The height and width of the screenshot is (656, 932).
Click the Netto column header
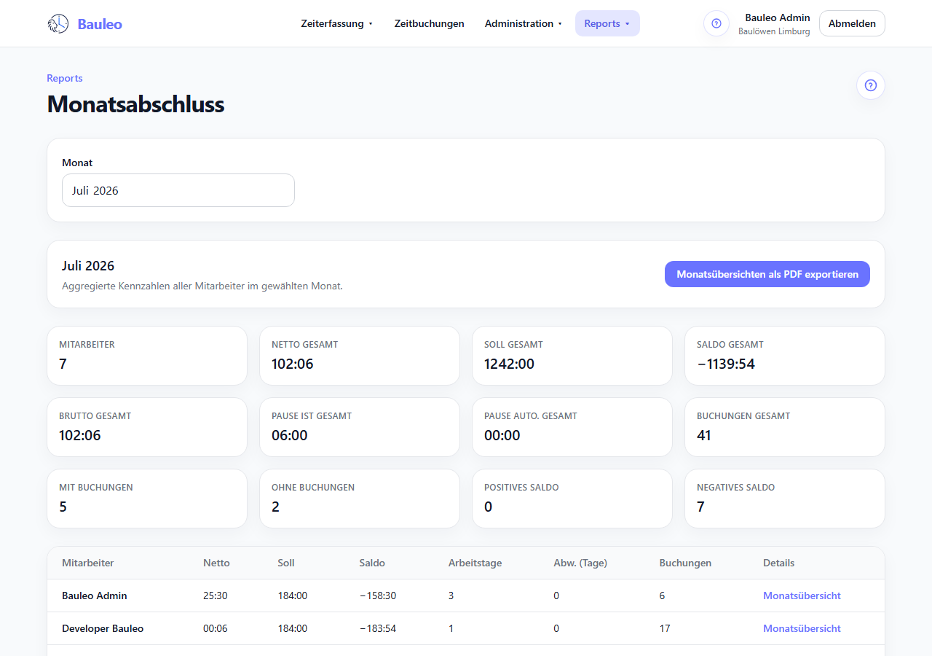[x=216, y=563]
